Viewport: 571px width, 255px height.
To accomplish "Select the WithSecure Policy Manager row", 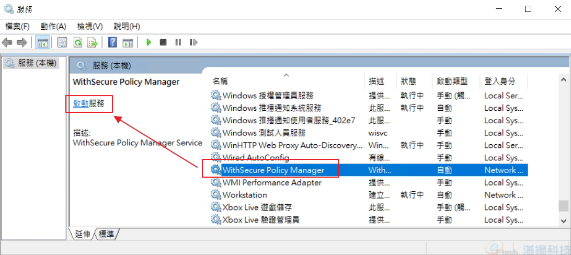I will (x=369, y=170).
